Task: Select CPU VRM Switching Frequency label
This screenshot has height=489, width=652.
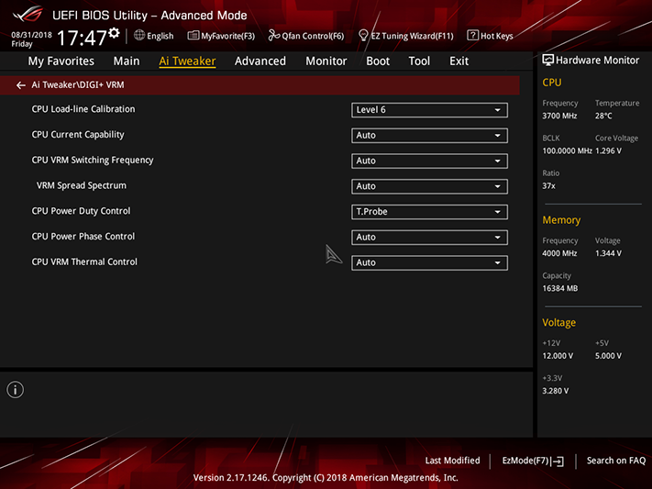Action: click(x=93, y=161)
